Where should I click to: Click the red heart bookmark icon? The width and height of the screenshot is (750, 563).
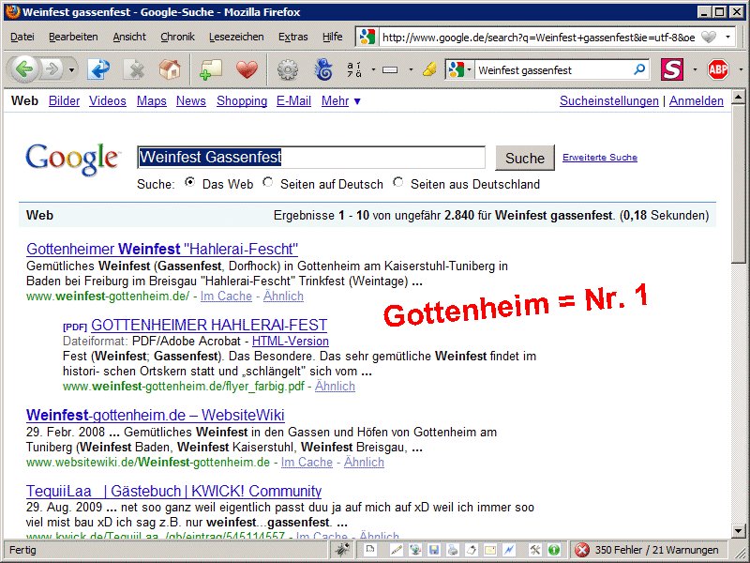pos(247,69)
